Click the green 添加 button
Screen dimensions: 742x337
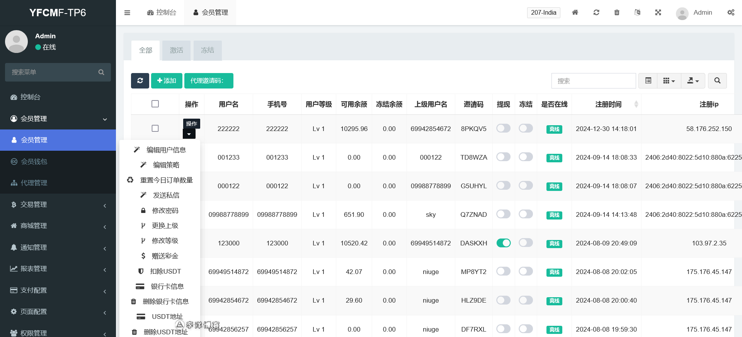tap(167, 81)
